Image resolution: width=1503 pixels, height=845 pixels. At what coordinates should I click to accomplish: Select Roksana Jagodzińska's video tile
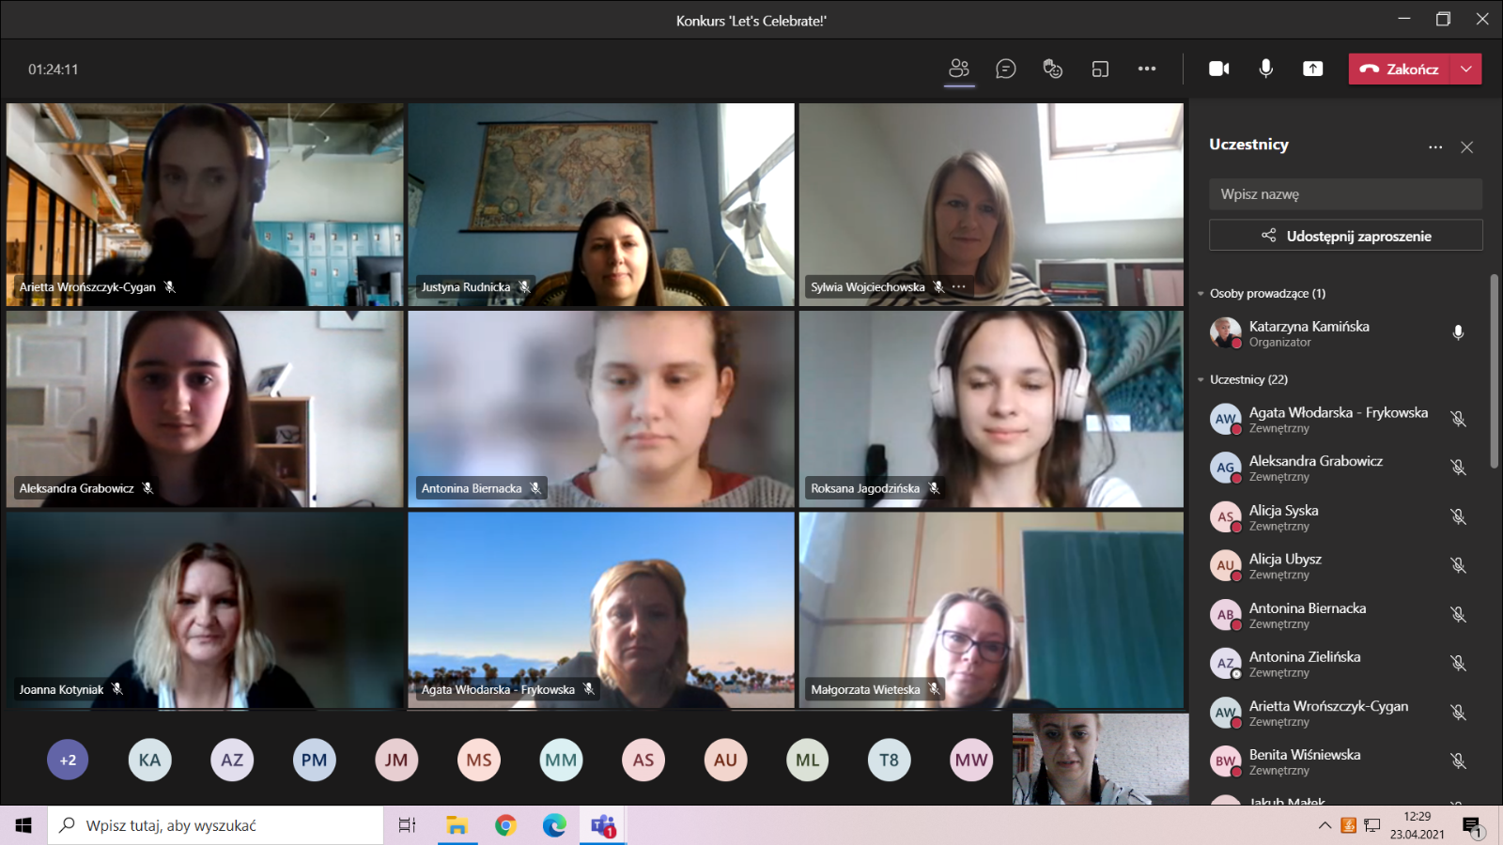(x=991, y=409)
